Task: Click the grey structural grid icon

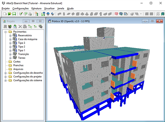Action: [158, 14]
